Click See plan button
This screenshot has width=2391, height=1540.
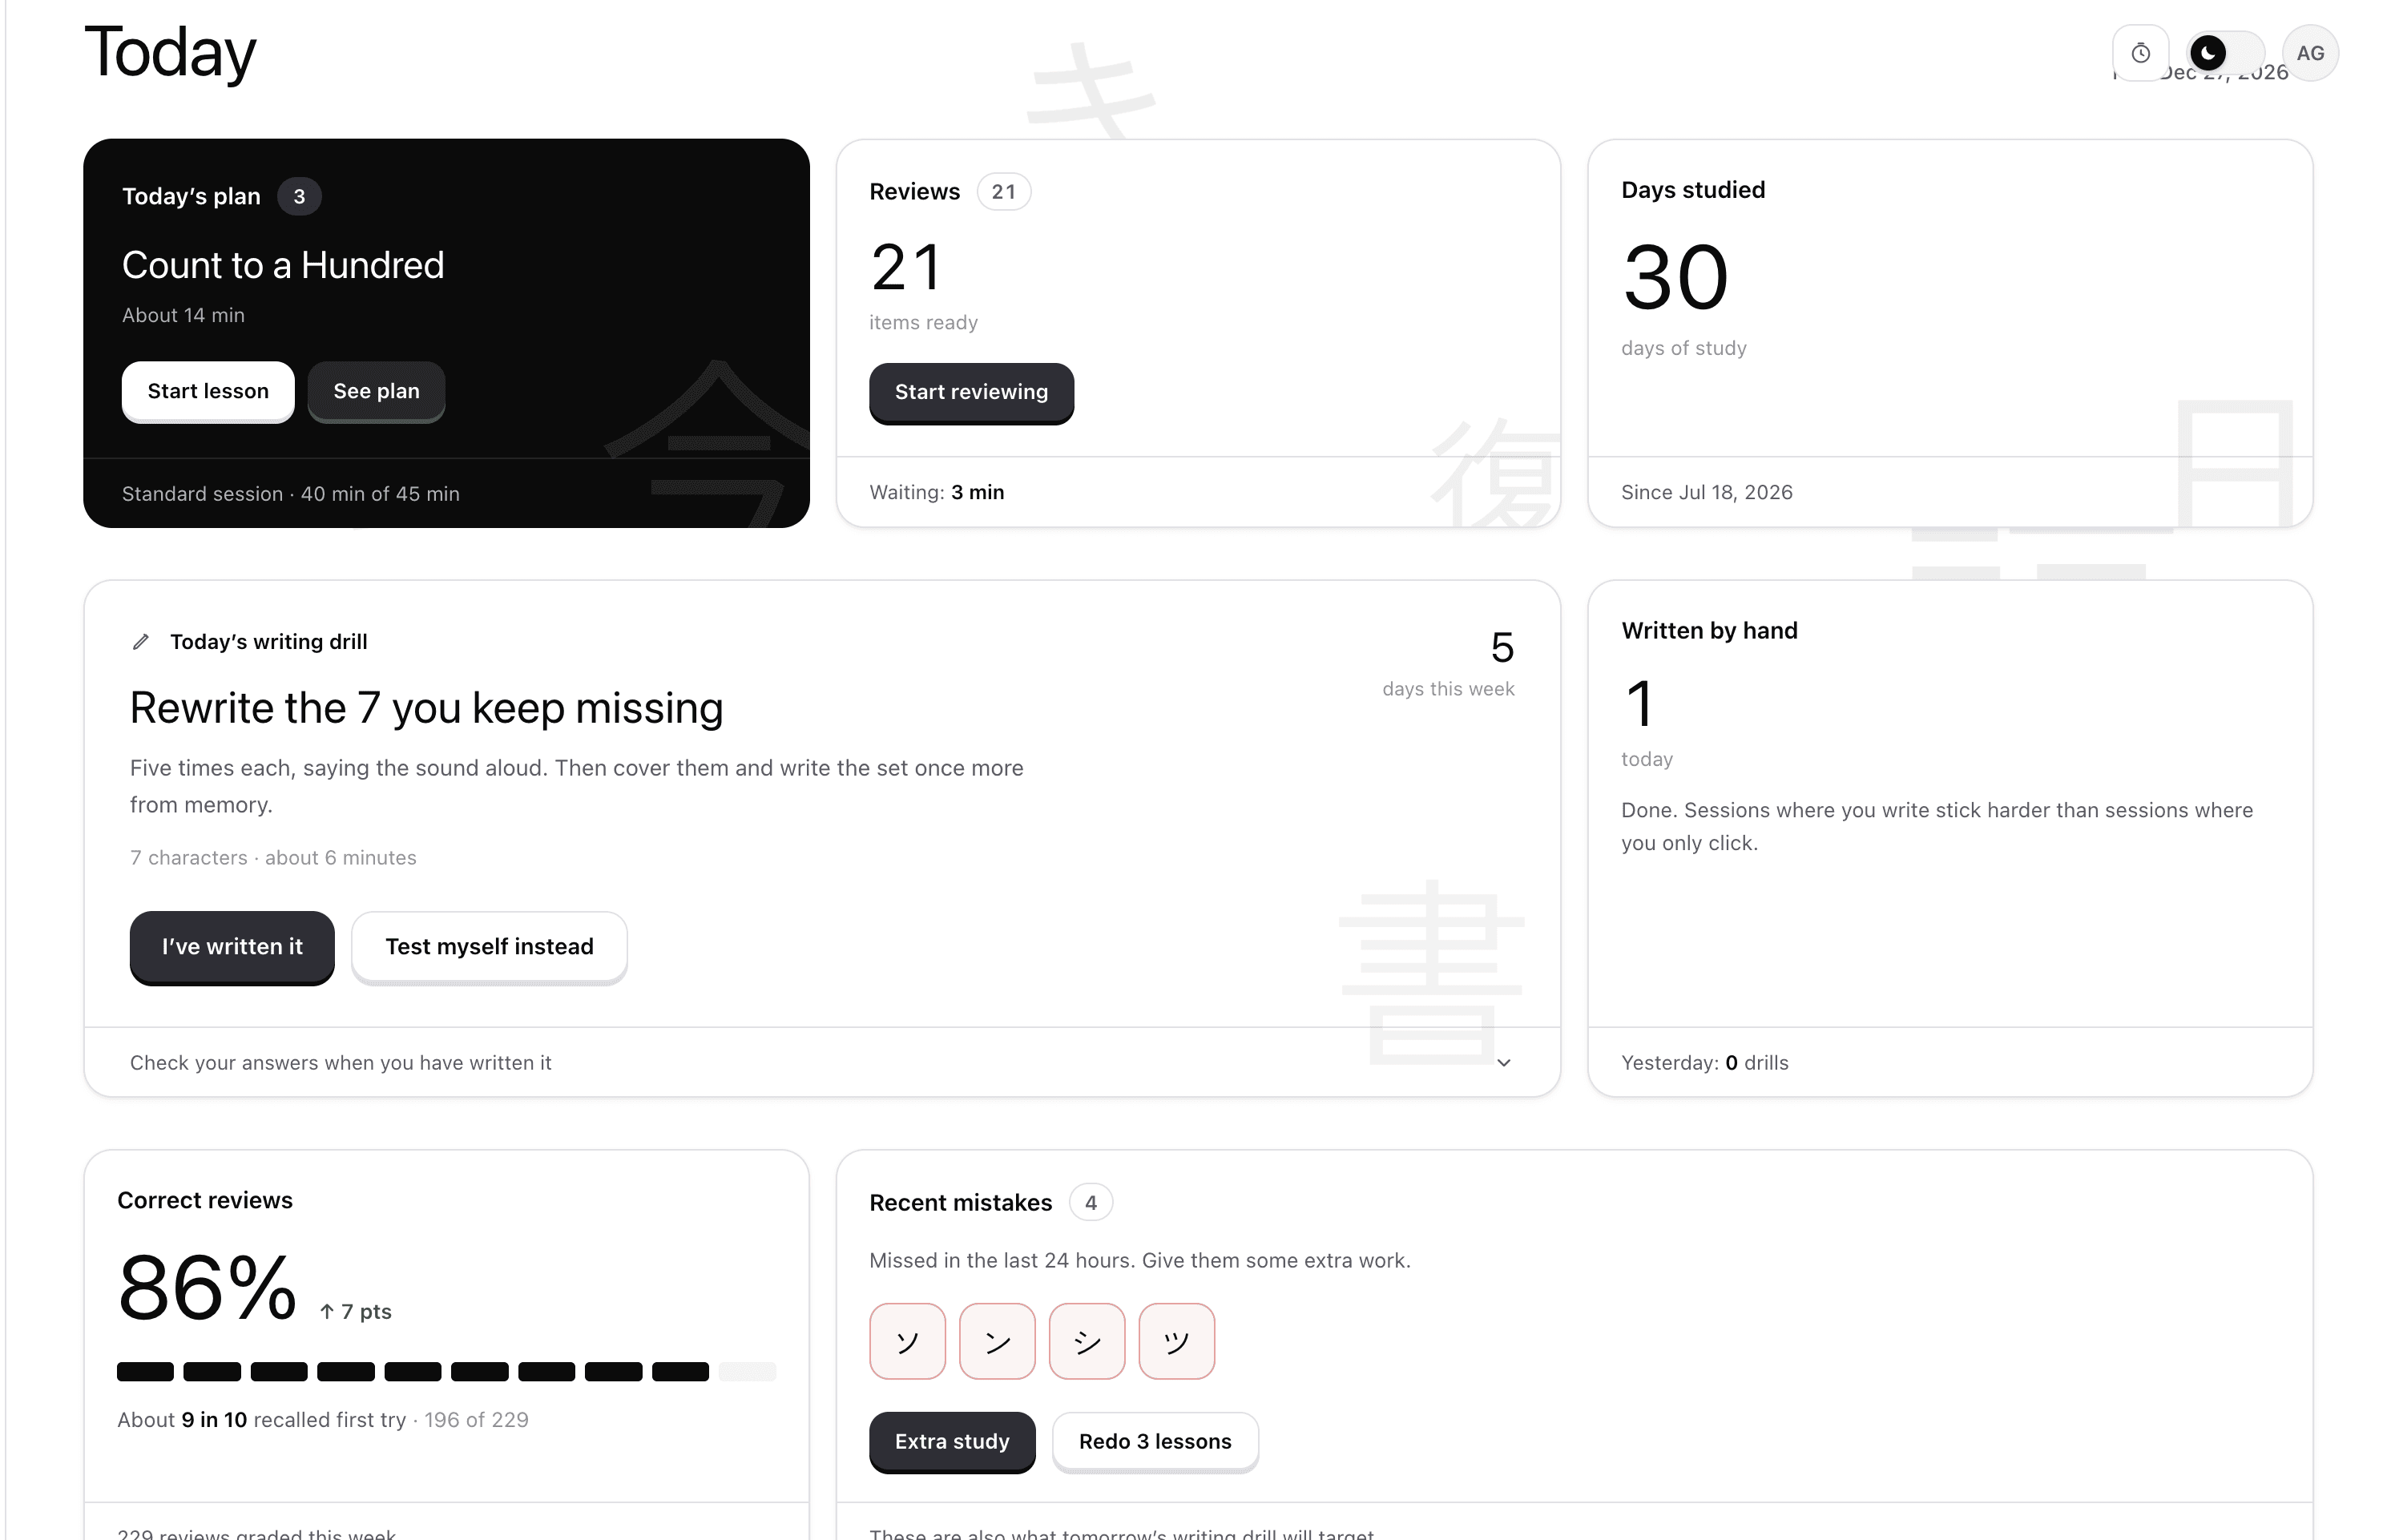[376, 391]
